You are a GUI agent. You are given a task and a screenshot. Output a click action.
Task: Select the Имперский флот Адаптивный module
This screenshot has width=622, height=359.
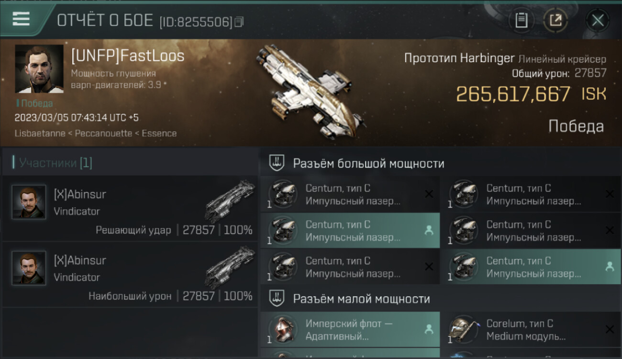click(350, 330)
